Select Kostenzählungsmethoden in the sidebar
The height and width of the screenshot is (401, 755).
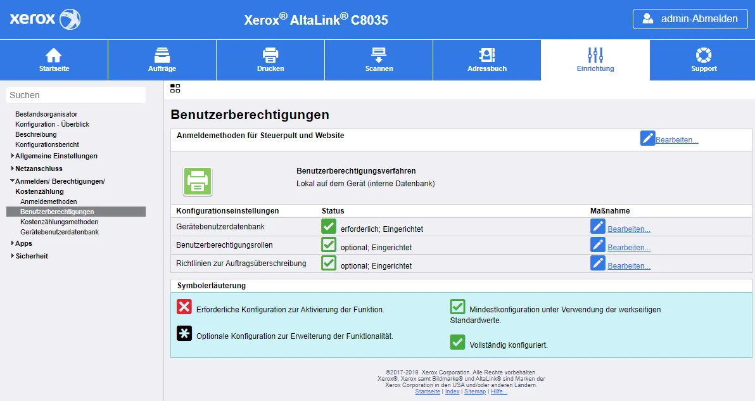(x=59, y=222)
